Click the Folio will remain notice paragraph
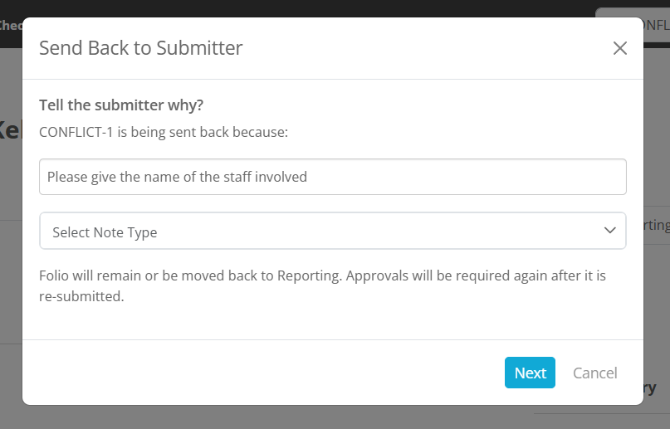Viewport: 670px width, 429px height. 322,285
